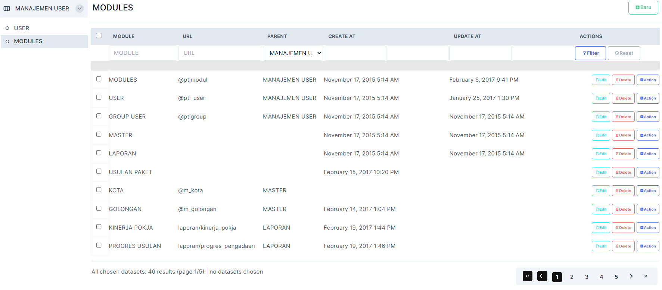Open the PARENT filter dropdown
Image resolution: width=662 pixels, height=290 pixels.
tap(293, 53)
